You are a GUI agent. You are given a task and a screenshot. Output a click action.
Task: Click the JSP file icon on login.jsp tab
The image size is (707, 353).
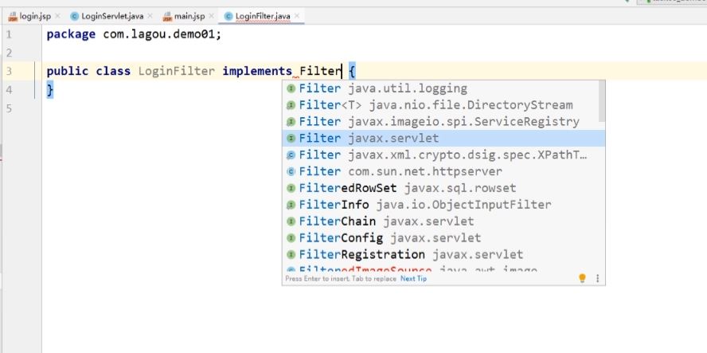(x=13, y=17)
